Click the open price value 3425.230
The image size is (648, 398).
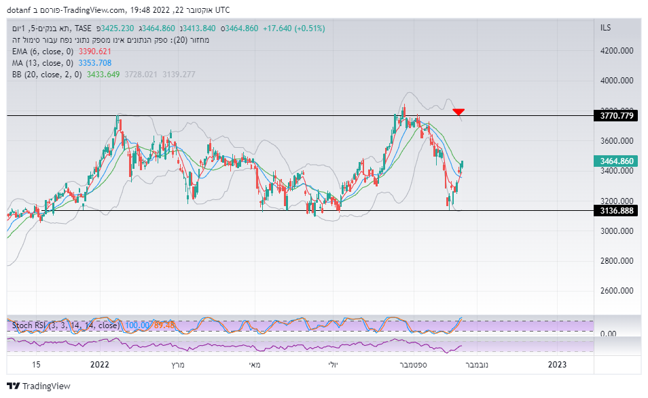(x=118, y=28)
